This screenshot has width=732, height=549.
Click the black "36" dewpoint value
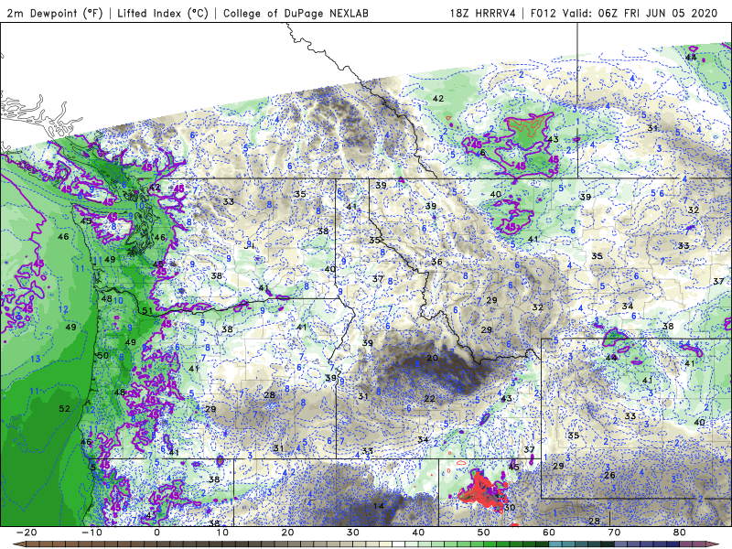click(x=436, y=262)
